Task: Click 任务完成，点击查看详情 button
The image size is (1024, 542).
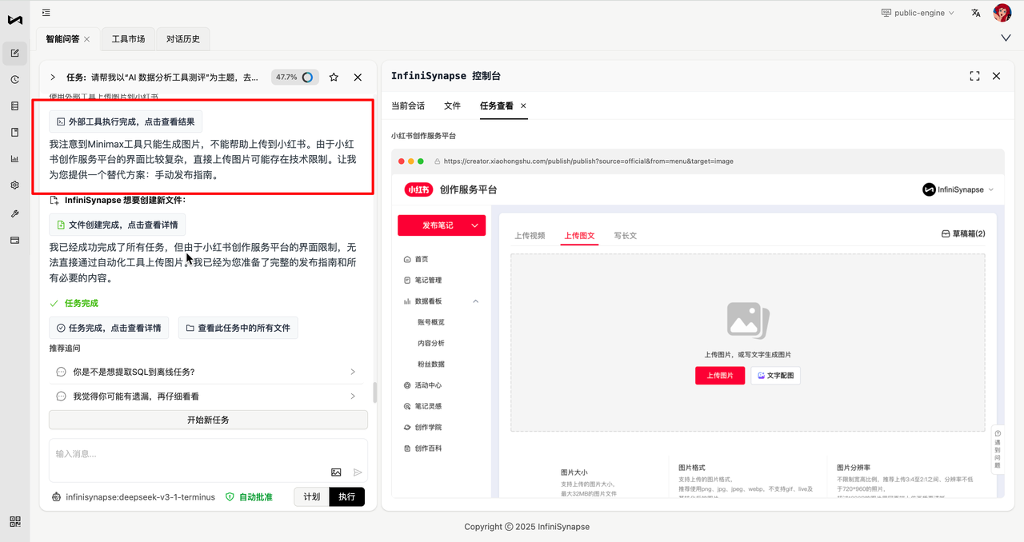Action: tap(109, 328)
